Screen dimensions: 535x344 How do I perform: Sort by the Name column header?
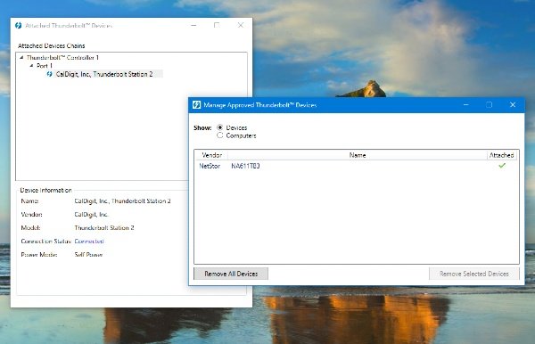click(358, 155)
